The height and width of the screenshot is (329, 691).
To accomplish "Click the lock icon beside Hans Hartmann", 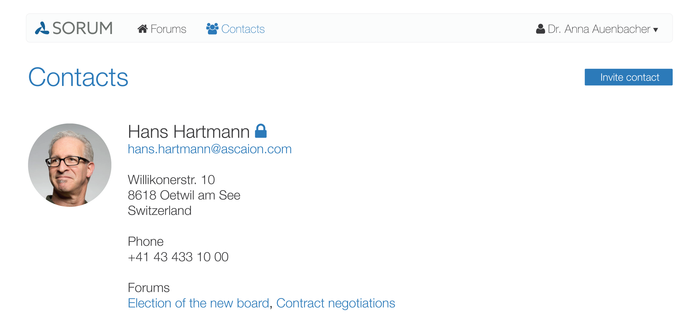I will (x=261, y=131).
